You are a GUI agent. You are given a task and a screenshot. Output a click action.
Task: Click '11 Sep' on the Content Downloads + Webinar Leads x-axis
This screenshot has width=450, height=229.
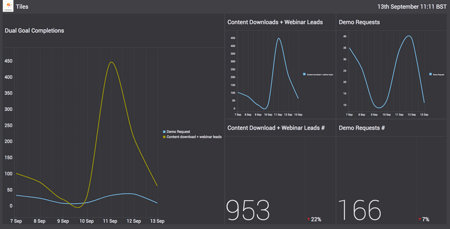[x=278, y=114]
